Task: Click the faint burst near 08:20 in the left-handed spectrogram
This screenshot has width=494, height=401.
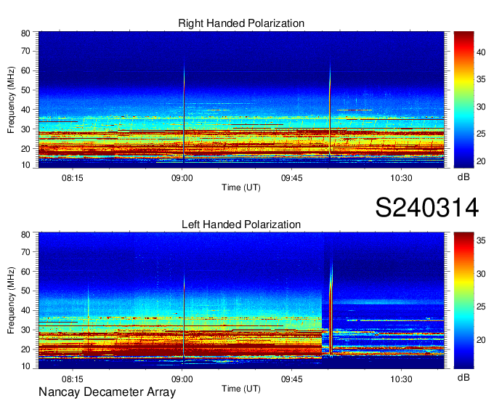Action: (88, 318)
